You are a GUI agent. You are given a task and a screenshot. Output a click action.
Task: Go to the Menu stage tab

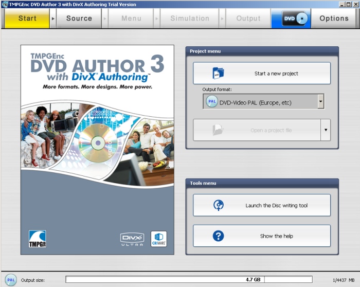pyautogui.click(x=131, y=19)
